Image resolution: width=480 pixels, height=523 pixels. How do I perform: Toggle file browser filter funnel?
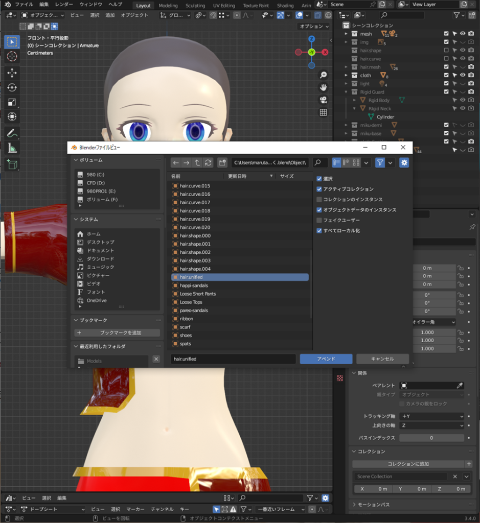(x=380, y=162)
